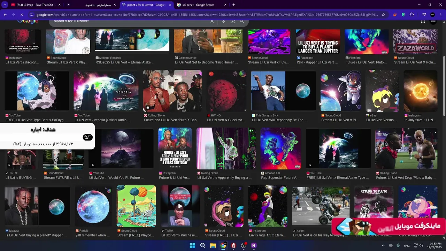Start voice search with microphone icon

(223, 21)
